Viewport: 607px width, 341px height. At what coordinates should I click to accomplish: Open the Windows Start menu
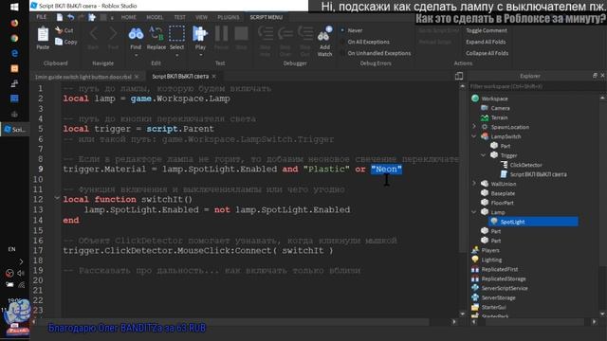14,7
